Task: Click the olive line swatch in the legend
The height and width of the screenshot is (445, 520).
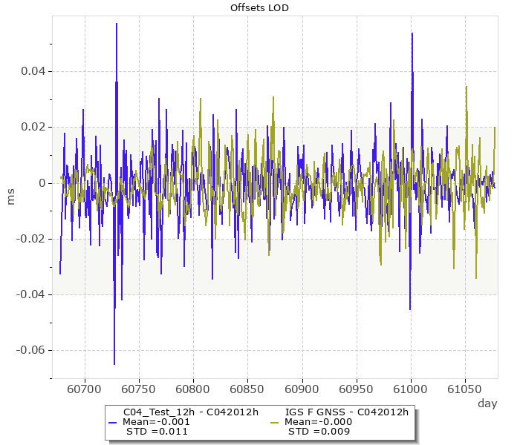Action: pyautogui.click(x=274, y=422)
